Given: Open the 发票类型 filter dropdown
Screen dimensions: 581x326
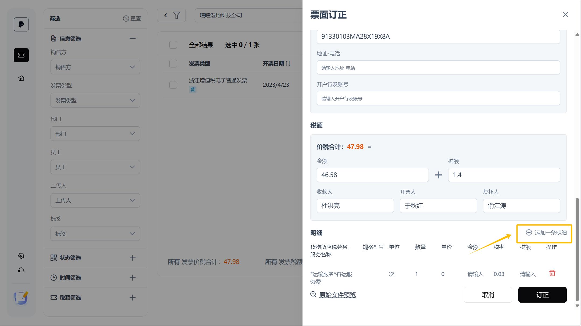Looking at the screenshot, I should click(95, 100).
